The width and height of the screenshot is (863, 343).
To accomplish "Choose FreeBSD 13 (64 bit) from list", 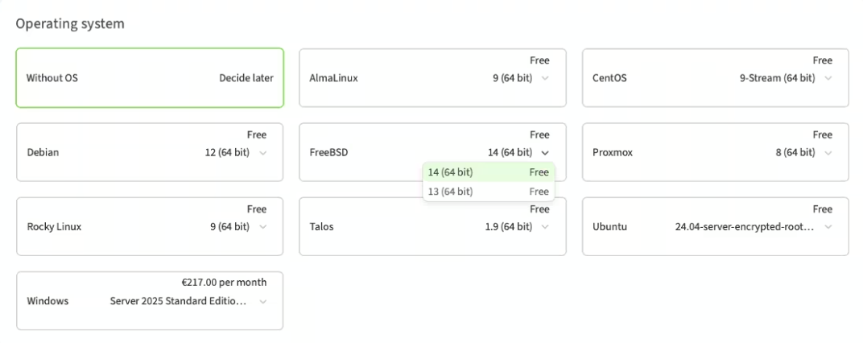I will (x=488, y=192).
